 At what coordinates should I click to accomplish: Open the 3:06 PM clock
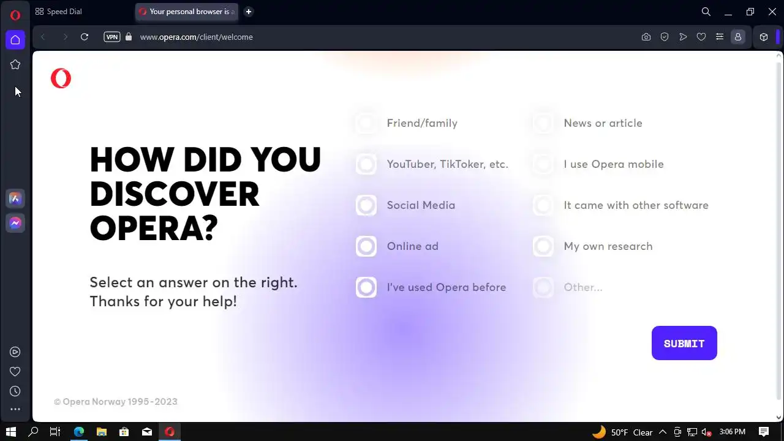click(732, 432)
